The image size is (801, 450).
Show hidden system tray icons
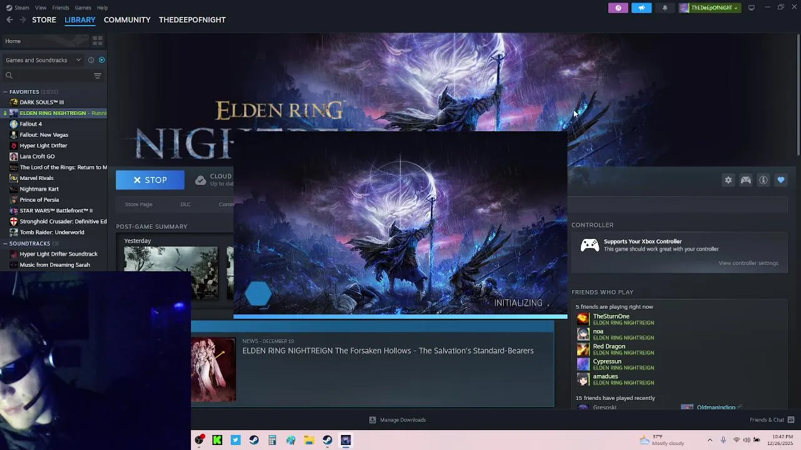710,440
